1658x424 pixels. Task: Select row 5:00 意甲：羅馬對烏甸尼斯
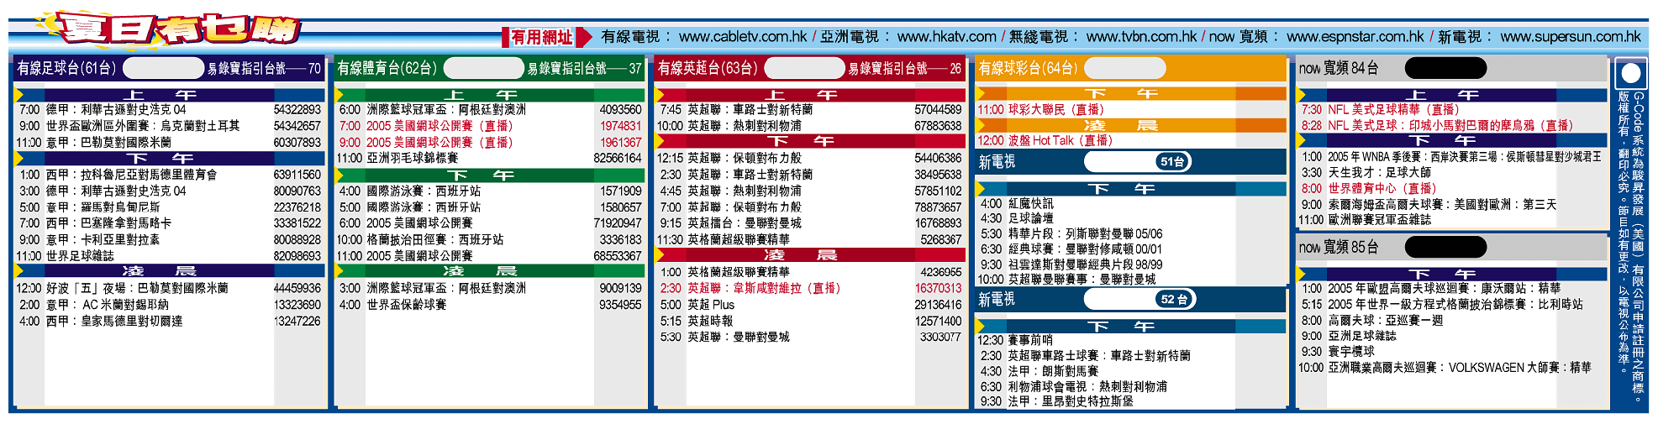click(x=169, y=207)
